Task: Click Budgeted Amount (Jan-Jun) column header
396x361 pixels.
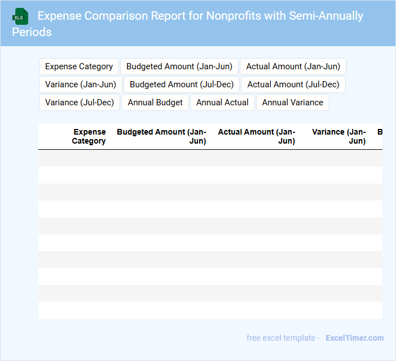Action: [x=161, y=136]
